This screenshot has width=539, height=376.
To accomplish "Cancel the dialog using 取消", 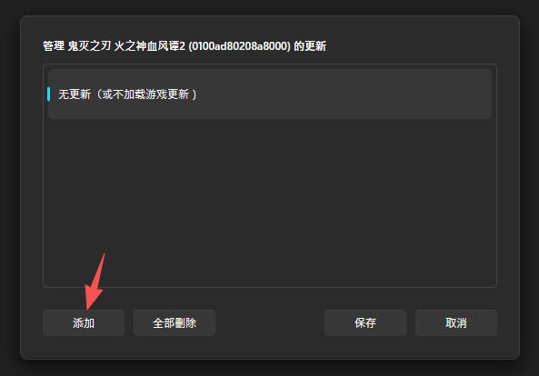I will 455,322.
